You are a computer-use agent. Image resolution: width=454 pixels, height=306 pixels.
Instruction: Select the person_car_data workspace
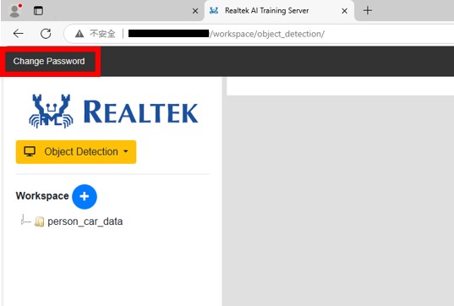coord(85,221)
